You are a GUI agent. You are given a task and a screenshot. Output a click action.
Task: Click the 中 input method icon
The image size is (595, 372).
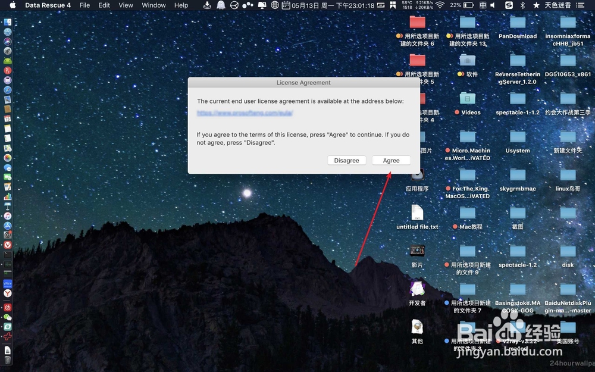[x=483, y=5]
